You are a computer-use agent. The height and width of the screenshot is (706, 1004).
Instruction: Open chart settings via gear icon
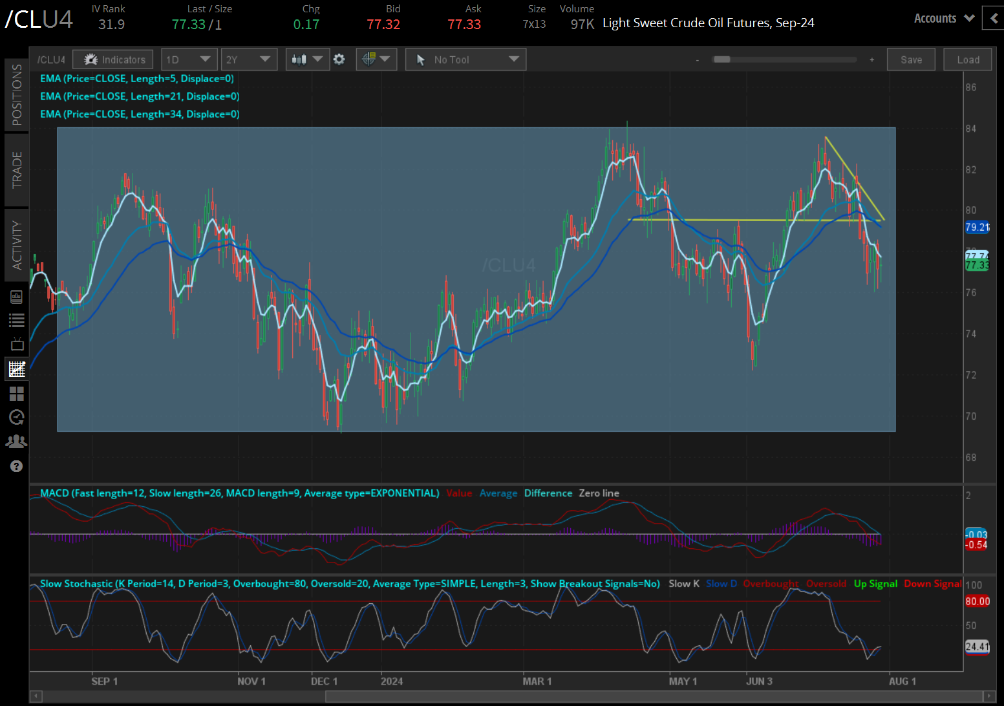(x=339, y=59)
